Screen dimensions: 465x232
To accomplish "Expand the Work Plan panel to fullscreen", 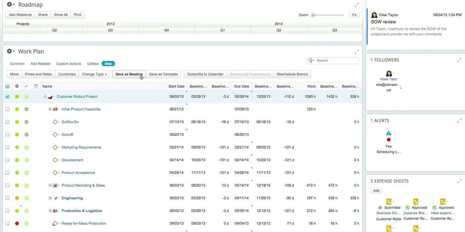I will (x=356, y=52).
